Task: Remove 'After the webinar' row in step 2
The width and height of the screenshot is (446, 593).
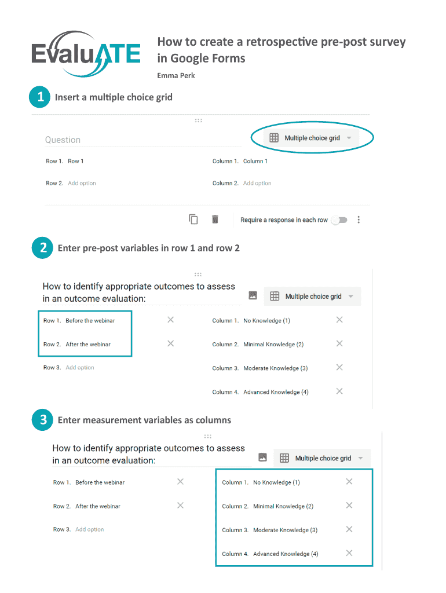Action: [170, 343]
